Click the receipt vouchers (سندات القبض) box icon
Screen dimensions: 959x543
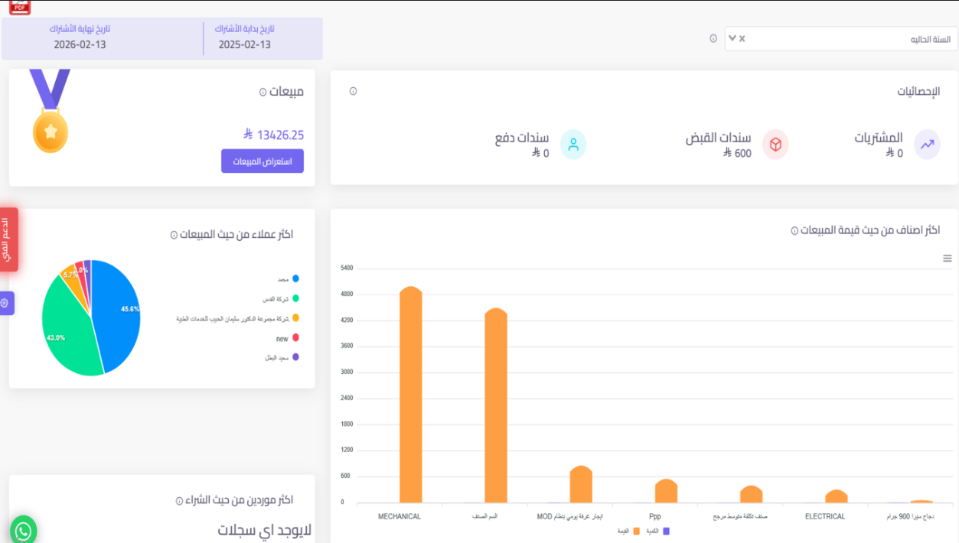[776, 144]
